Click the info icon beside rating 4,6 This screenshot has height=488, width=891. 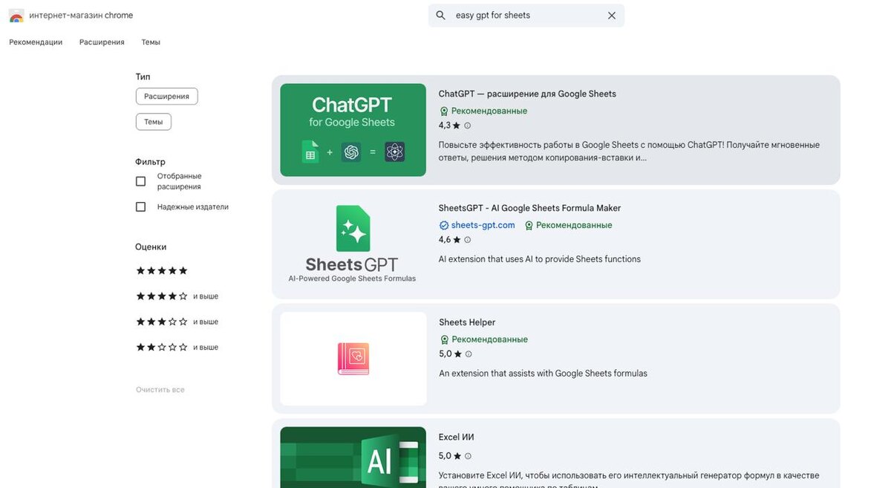pyautogui.click(x=467, y=240)
